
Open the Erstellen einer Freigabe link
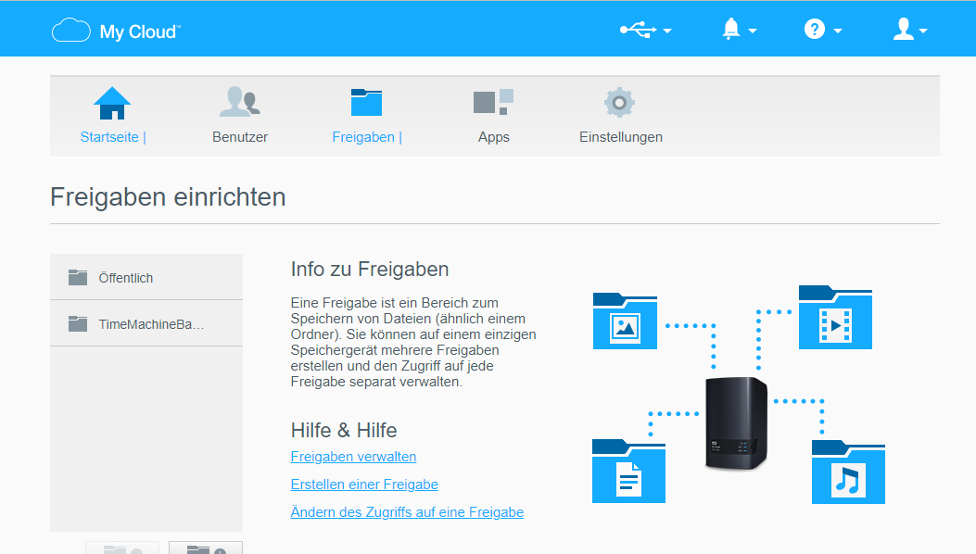pos(364,485)
